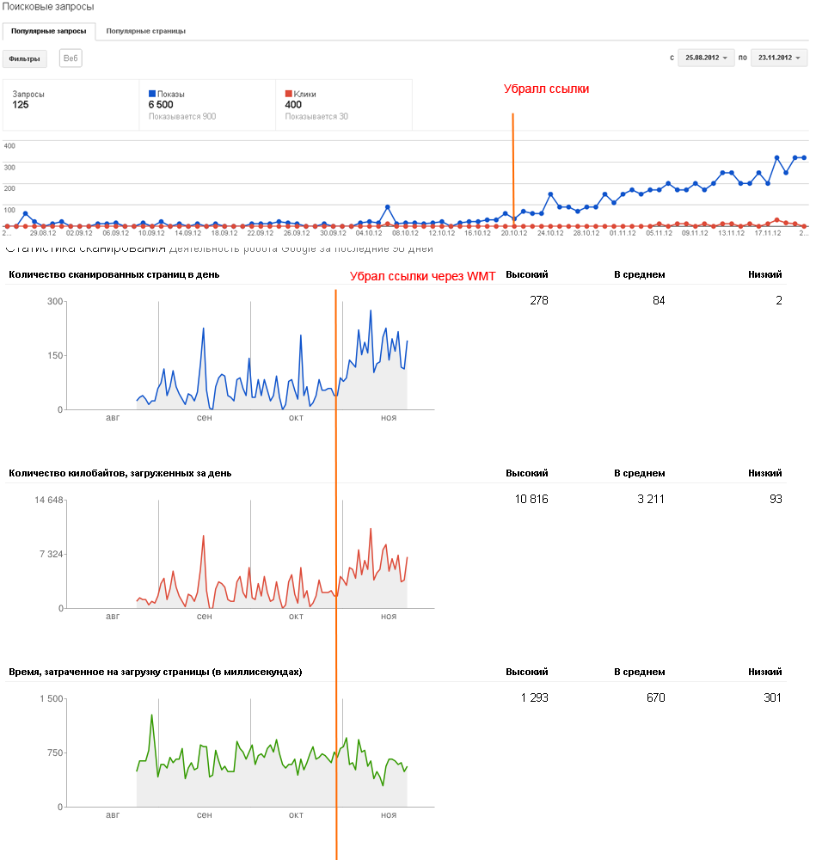The height and width of the screenshot is (860, 816).
Task: Open end date dropdown 23.11.2012
Action: [x=779, y=58]
